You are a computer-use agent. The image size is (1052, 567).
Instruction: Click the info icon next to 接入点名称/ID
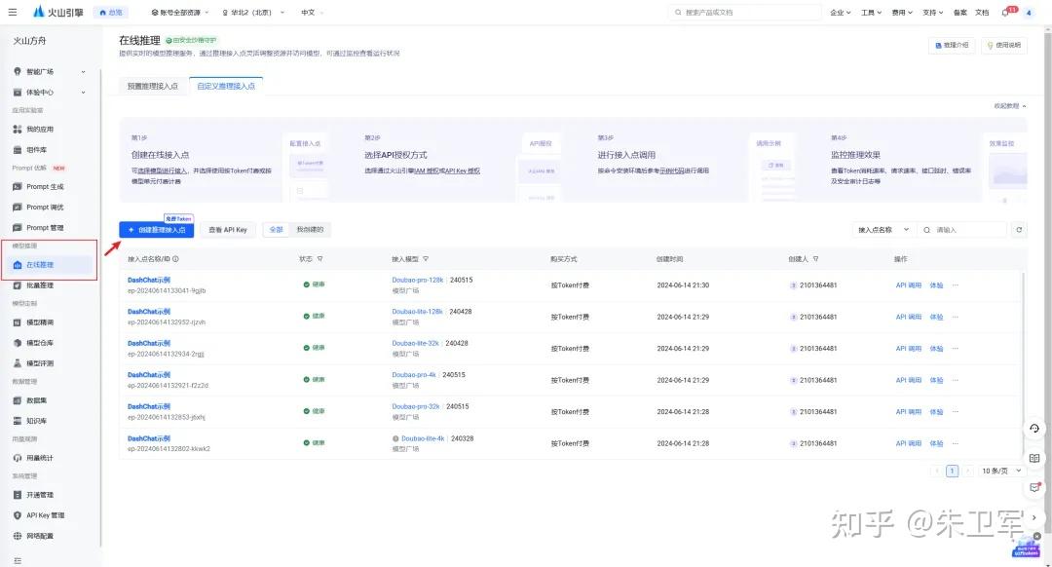pos(175,259)
